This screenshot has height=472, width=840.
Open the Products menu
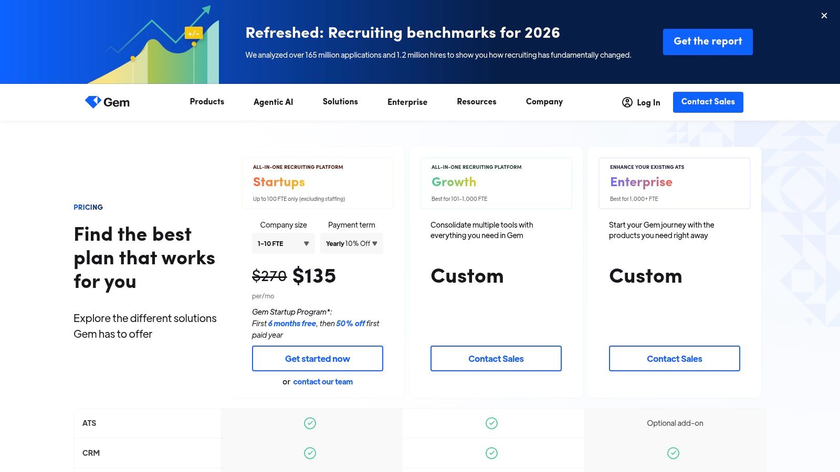(206, 102)
